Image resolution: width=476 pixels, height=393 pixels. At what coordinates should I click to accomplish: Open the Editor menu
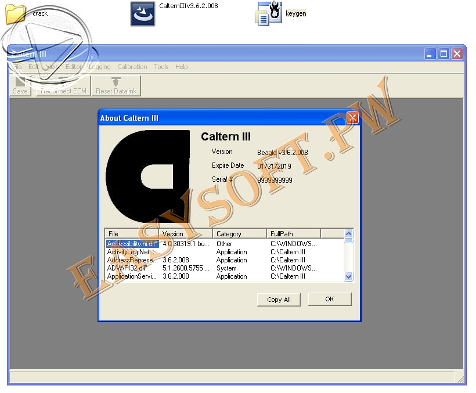74,67
